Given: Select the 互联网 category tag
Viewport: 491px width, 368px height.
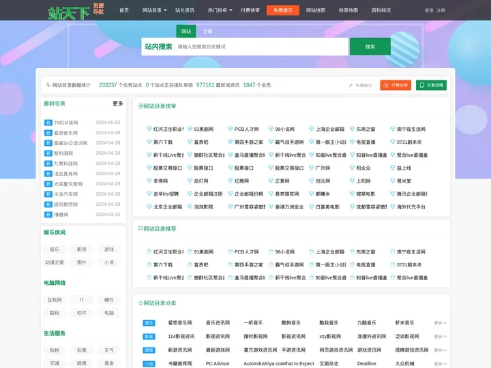Looking at the screenshot, I should coord(55,300).
